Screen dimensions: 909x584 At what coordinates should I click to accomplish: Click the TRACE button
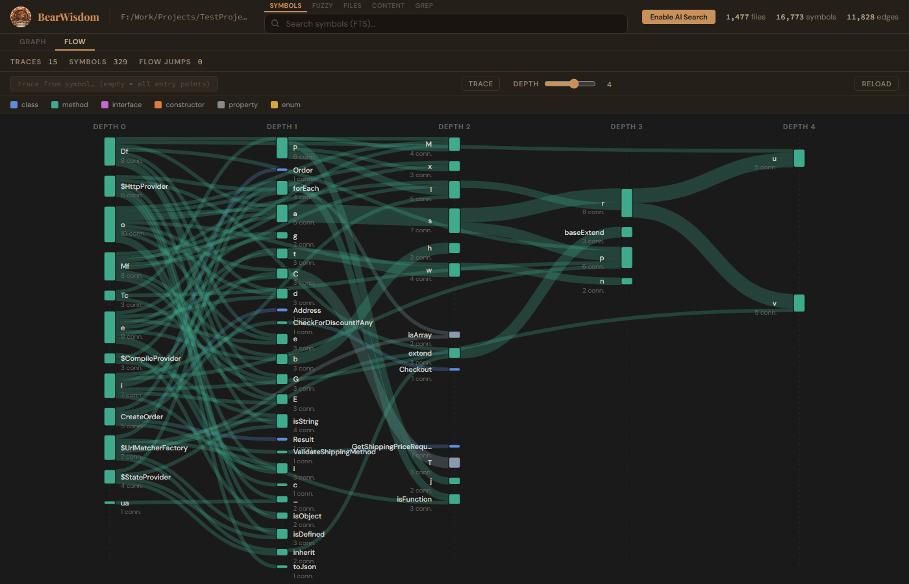480,84
